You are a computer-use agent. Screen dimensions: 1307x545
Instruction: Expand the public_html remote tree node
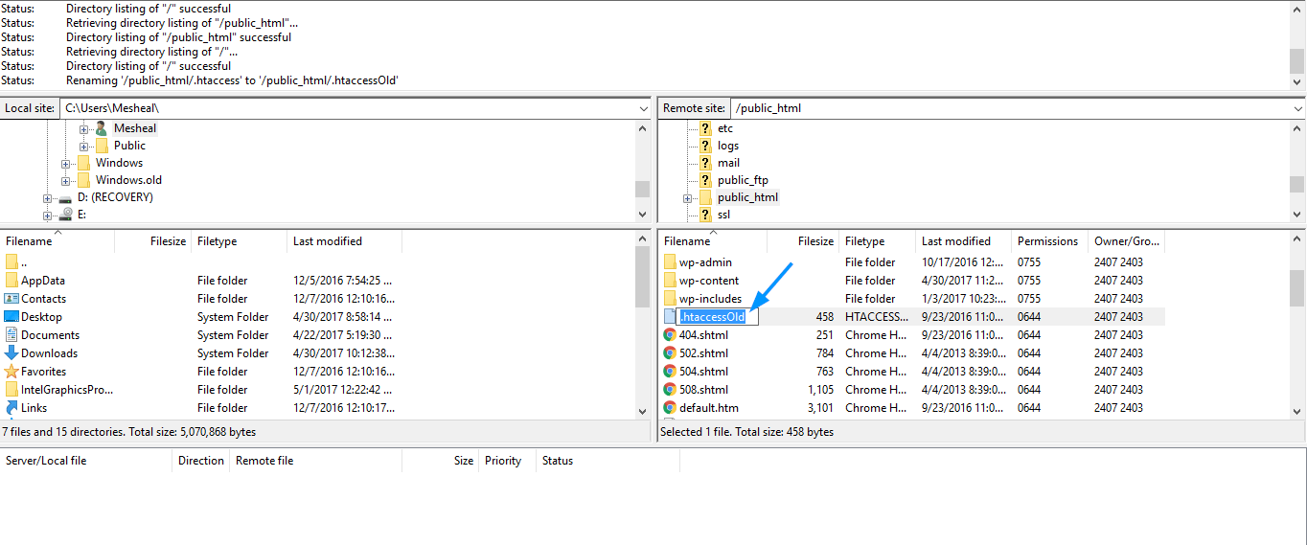point(687,198)
